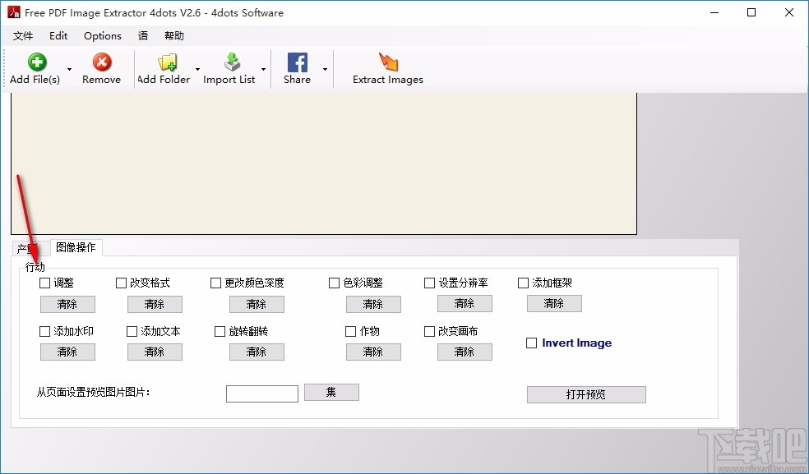Click the Remove red cross icon
The image size is (809, 474).
click(100, 62)
